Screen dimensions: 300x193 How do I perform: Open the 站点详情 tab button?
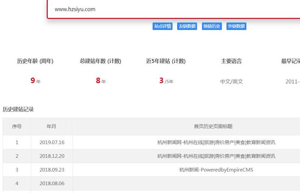(x=163, y=26)
